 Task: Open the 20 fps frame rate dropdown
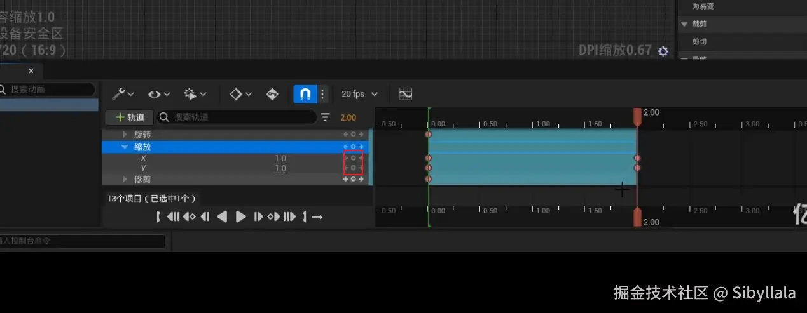point(359,94)
